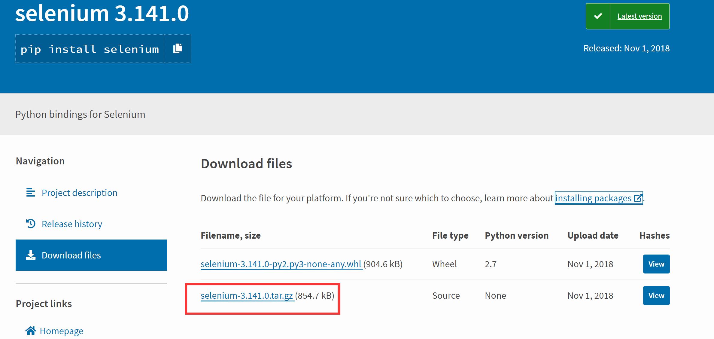Screen dimensions: 714x339
Task: Open the Latest version link
Action: coord(640,16)
